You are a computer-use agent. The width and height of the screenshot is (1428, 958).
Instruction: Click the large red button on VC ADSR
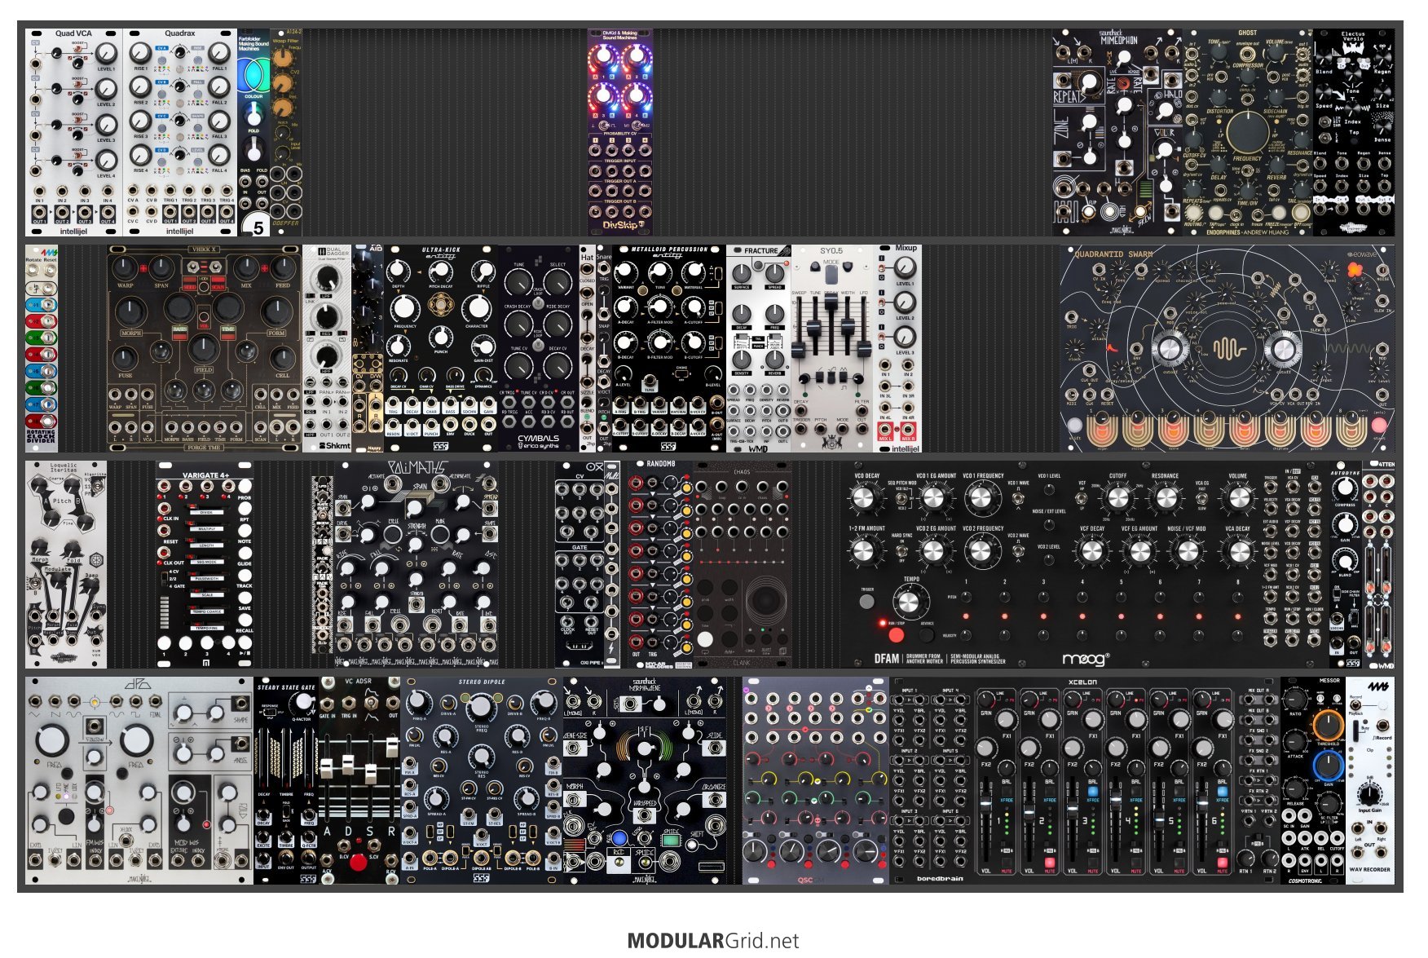[358, 863]
